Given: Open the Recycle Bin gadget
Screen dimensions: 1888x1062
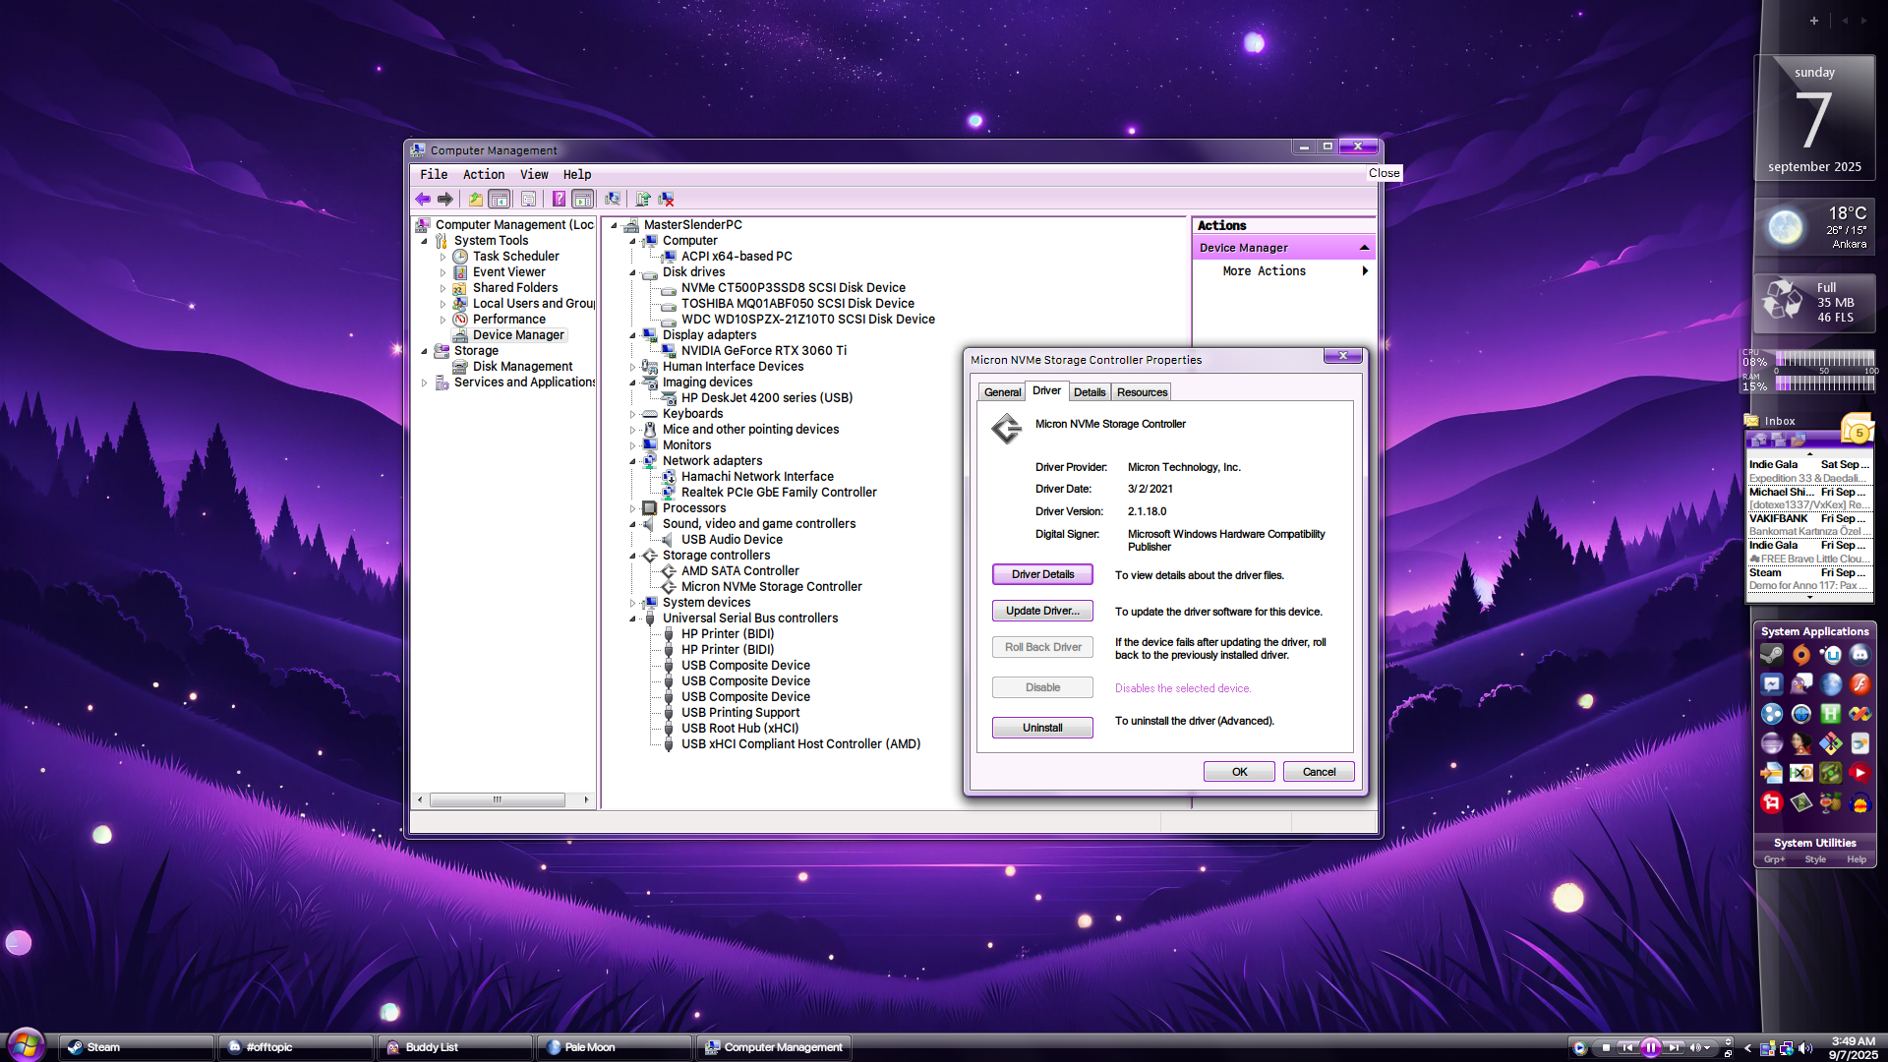Looking at the screenshot, I should point(1814,302).
